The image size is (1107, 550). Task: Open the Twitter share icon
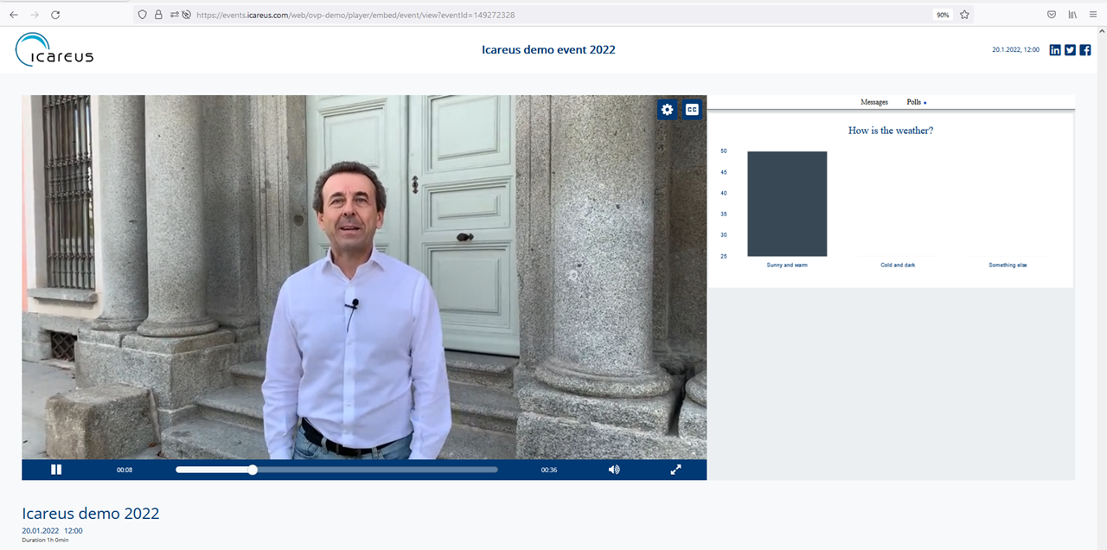point(1070,50)
